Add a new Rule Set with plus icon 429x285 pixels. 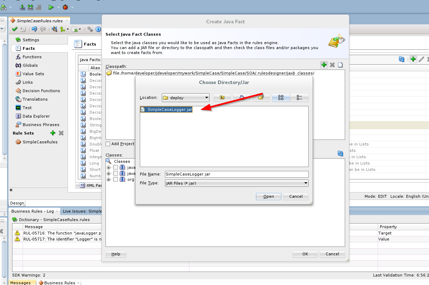click(53, 133)
